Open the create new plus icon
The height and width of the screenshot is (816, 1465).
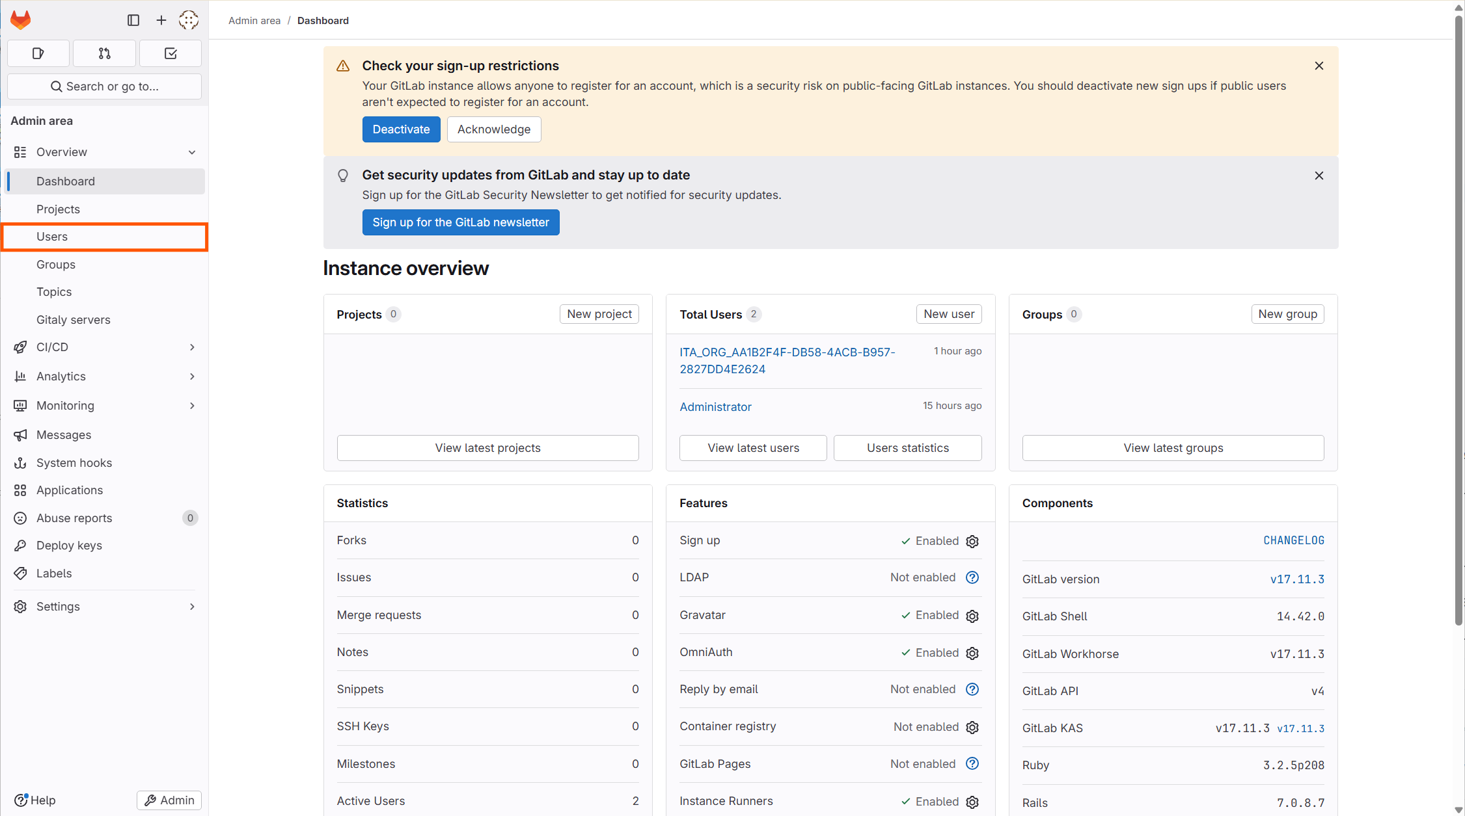(x=161, y=20)
